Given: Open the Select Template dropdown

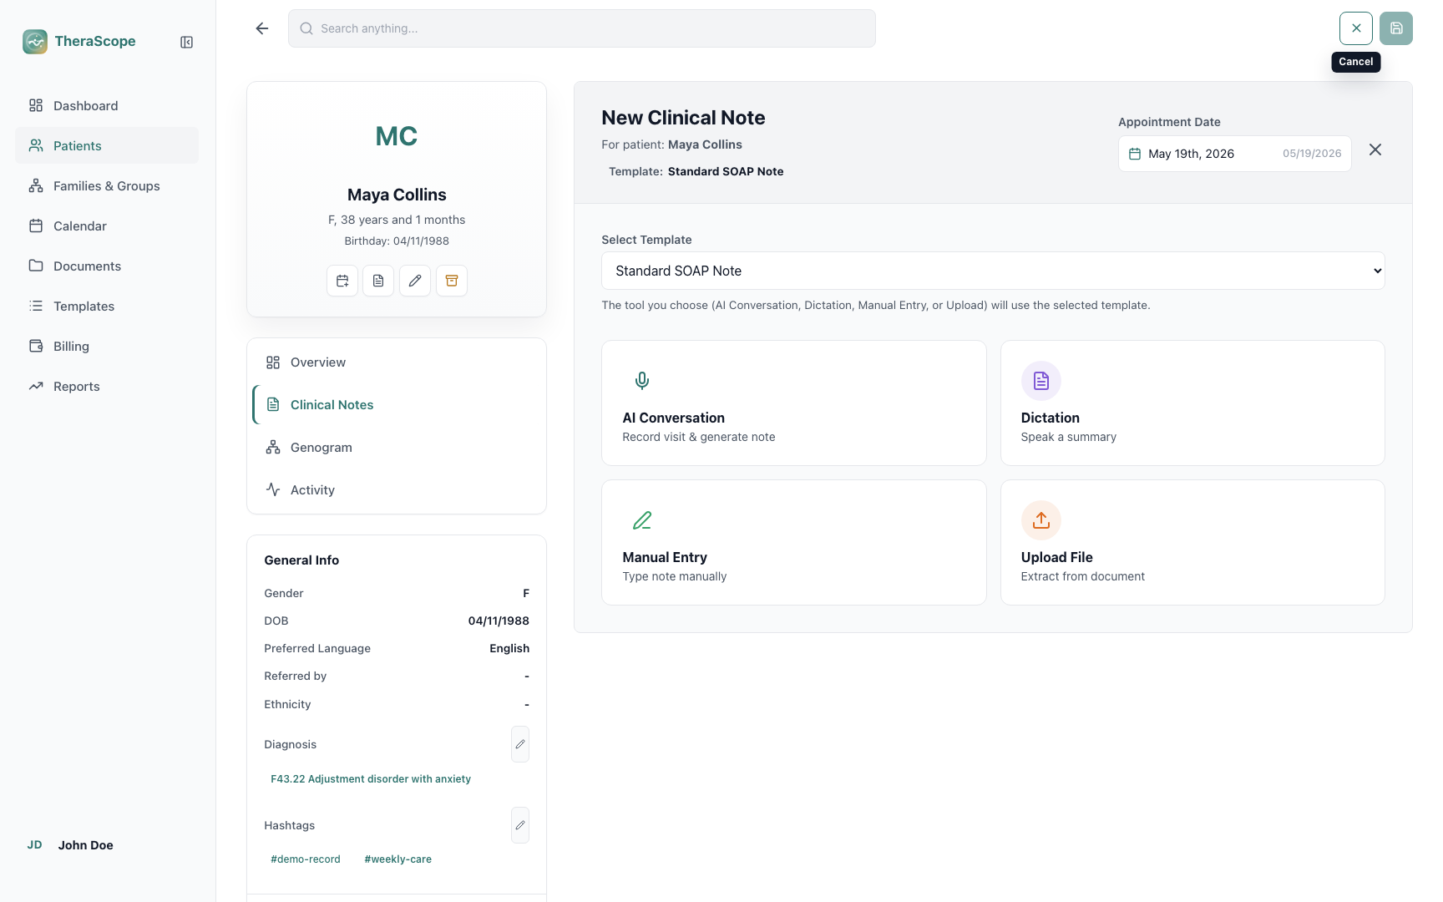Looking at the screenshot, I should coord(993,271).
